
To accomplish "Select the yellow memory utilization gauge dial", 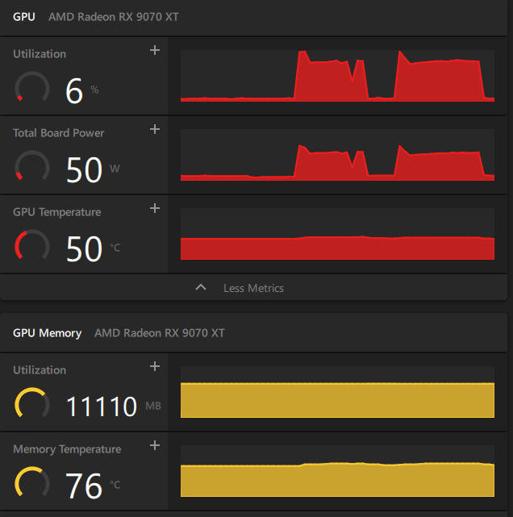I will coord(32,404).
